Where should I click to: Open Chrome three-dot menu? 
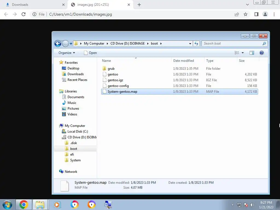tap(274, 14)
